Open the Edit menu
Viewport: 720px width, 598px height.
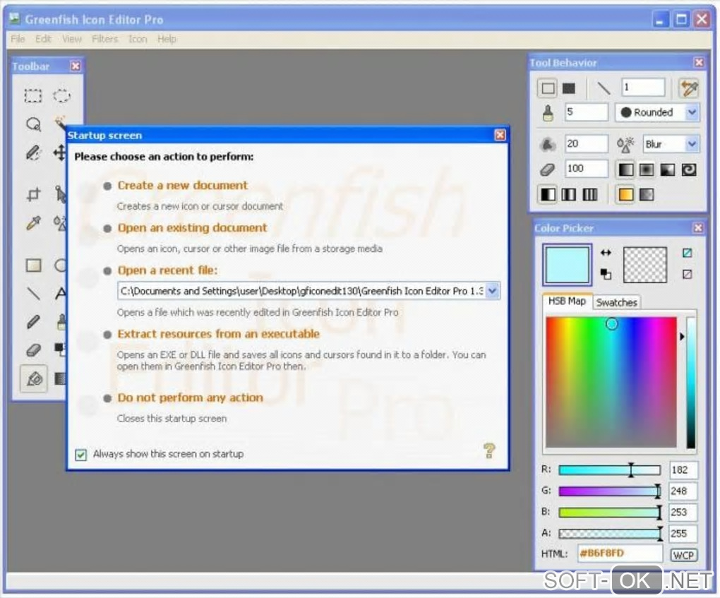coord(43,39)
